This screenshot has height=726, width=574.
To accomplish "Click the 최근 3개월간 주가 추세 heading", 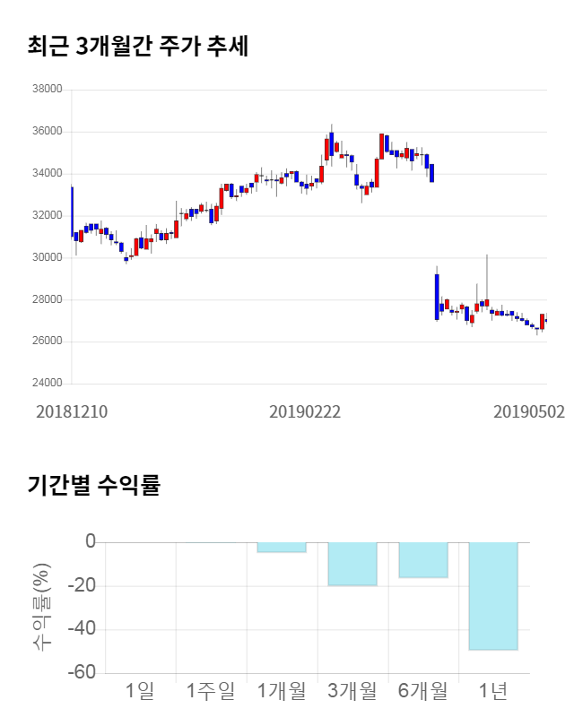I will coord(137,47).
